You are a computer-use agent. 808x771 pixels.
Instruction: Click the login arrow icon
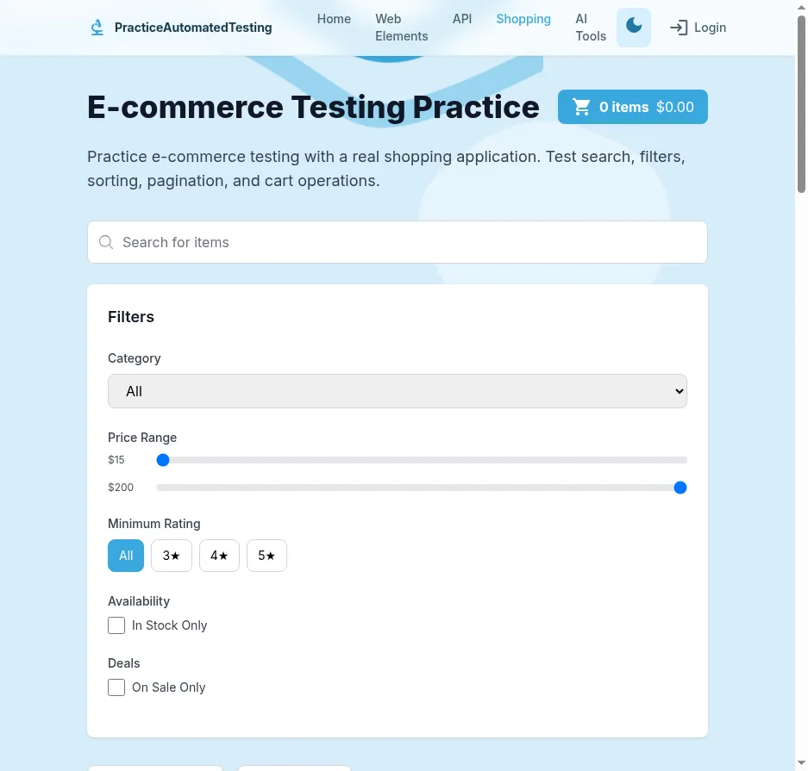(679, 27)
